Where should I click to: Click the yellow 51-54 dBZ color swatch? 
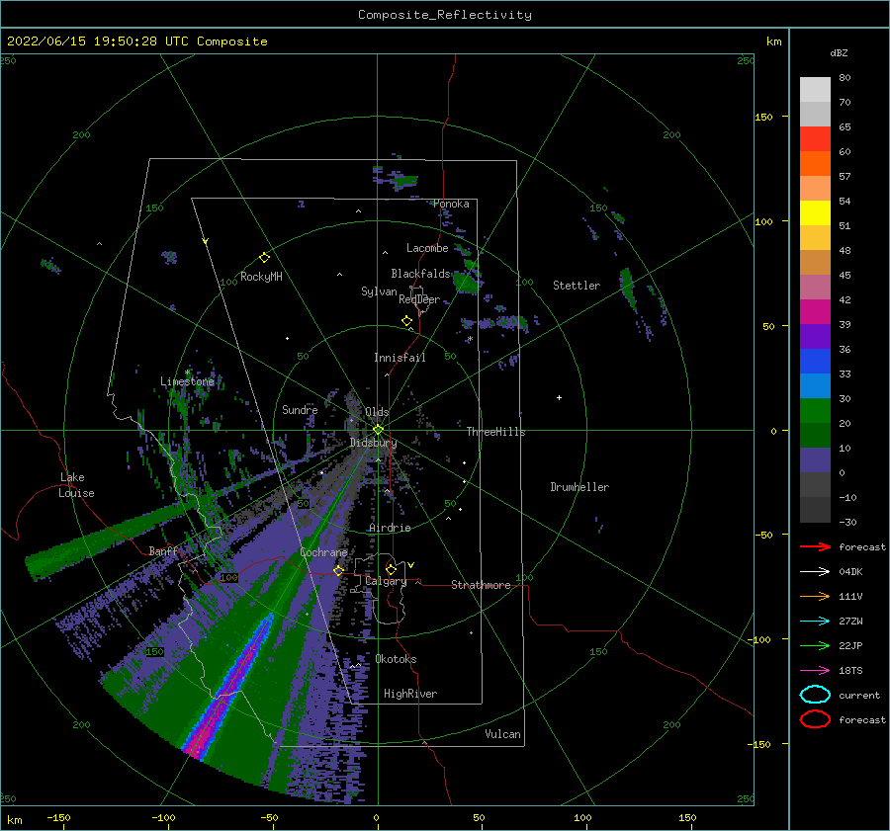[815, 213]
